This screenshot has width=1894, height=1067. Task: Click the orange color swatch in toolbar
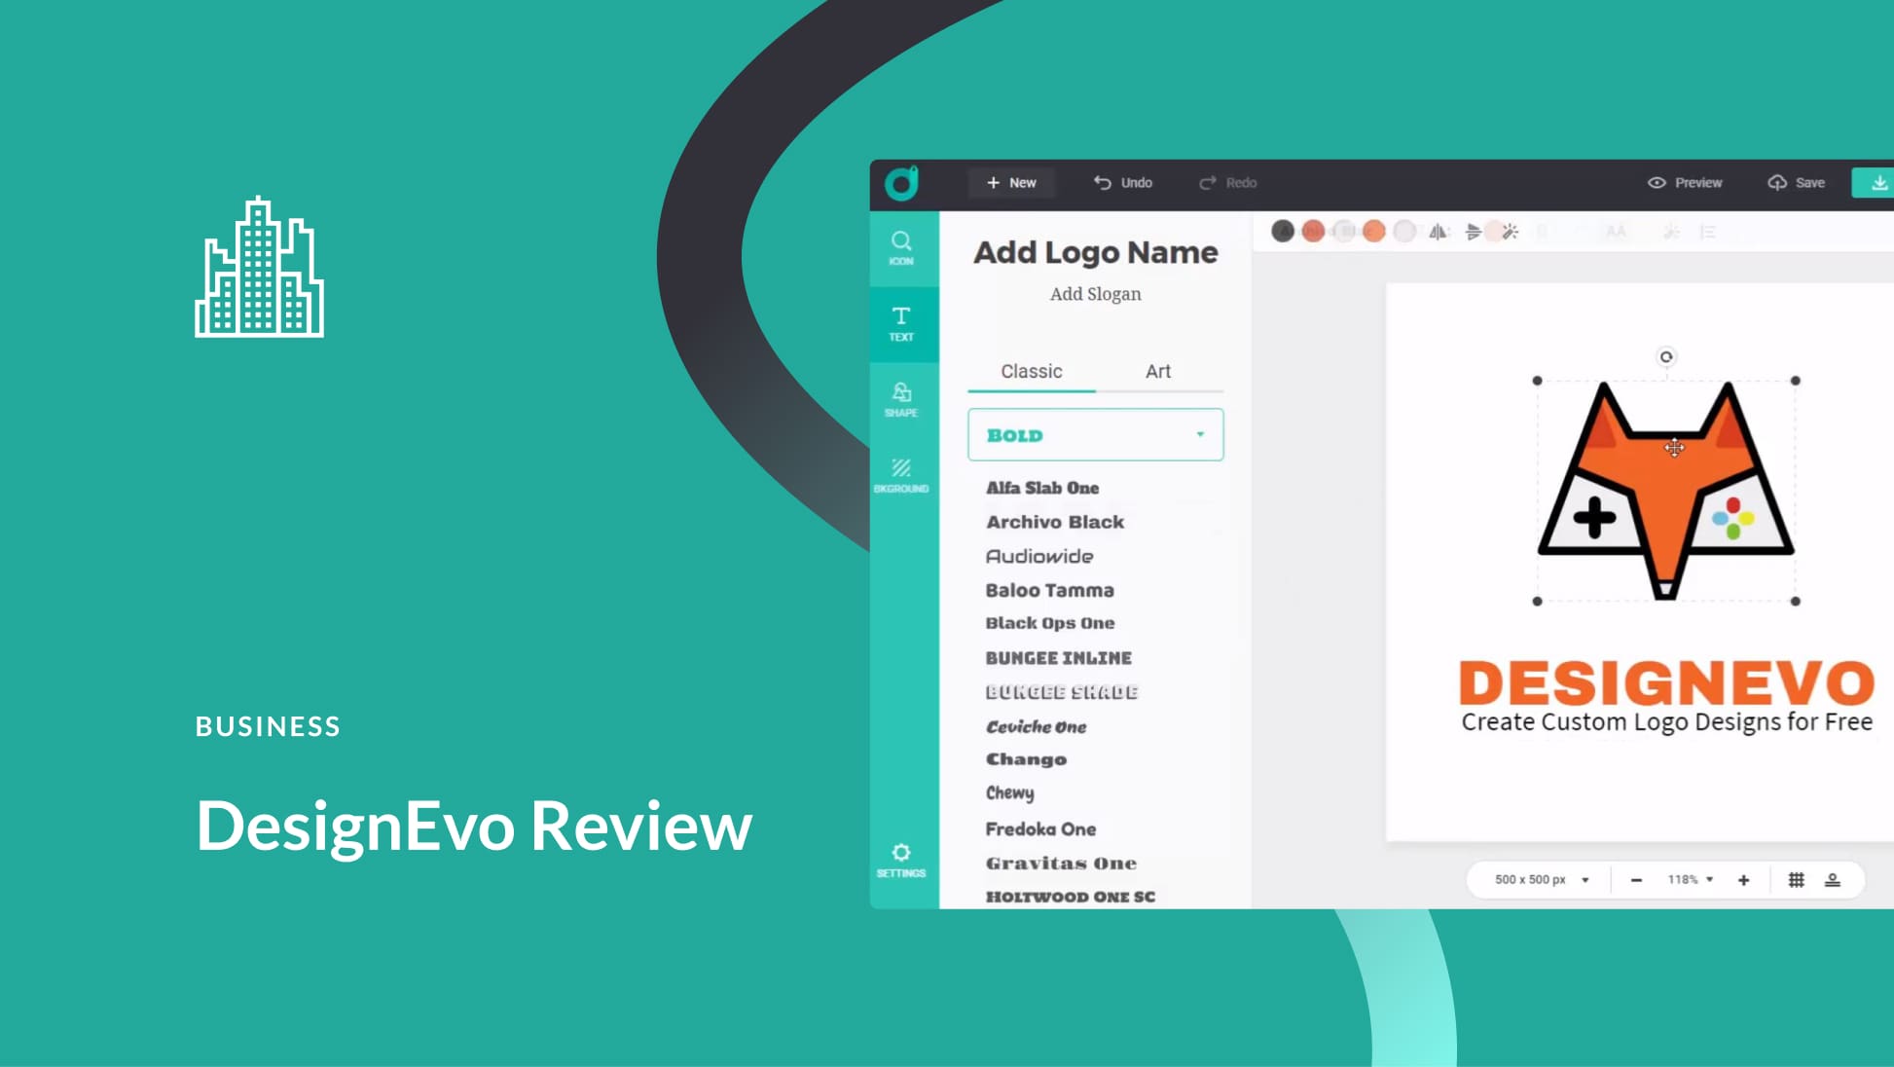(1373, 233)
